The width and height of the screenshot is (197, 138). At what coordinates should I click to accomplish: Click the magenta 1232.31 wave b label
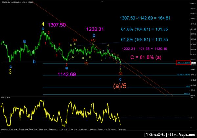(x=95, y=29)
